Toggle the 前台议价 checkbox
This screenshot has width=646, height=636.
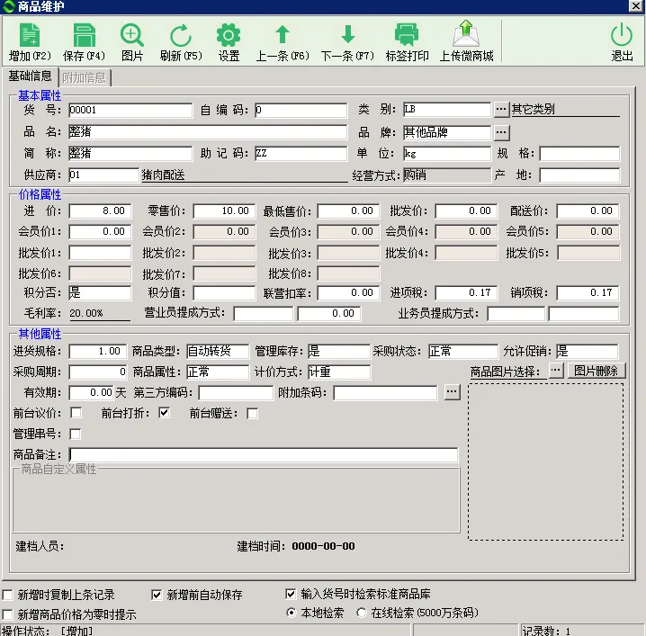click(76, 412)
